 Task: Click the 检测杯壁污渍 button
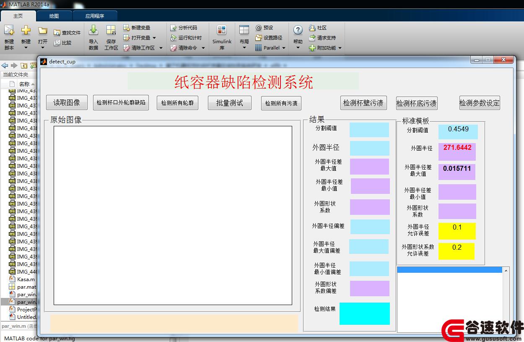(363, 103)
